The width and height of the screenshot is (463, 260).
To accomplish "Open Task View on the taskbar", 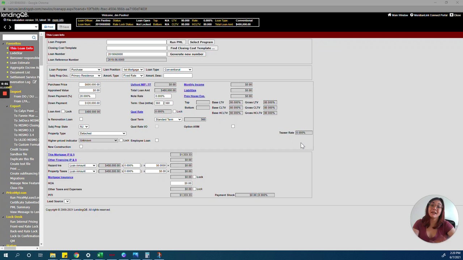I will [41, 255].
